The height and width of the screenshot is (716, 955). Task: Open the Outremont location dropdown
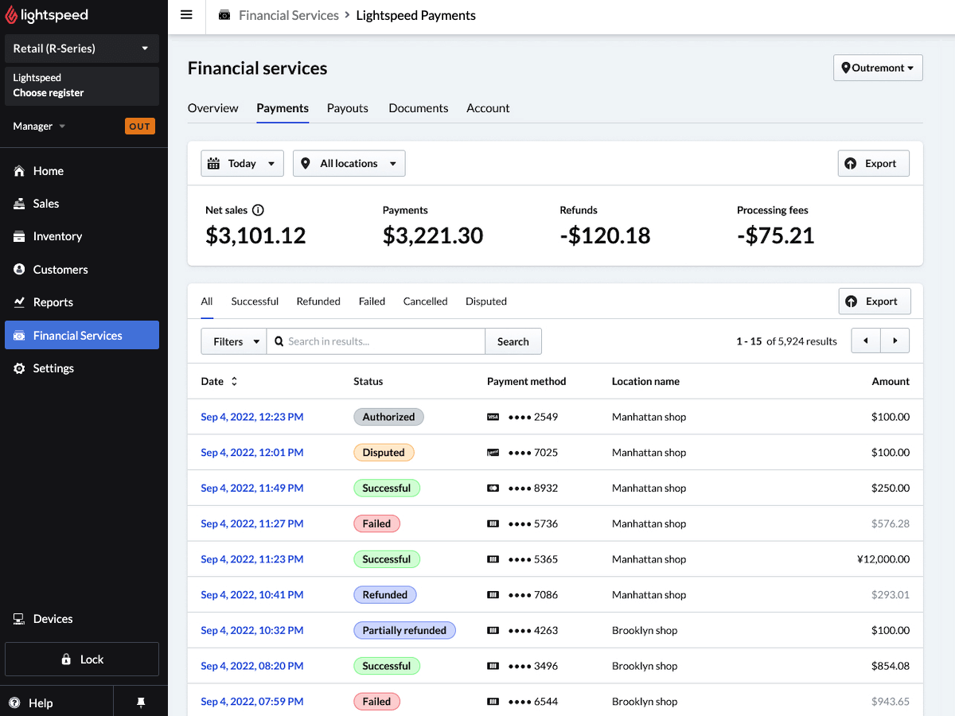click(x=878, y=68)
